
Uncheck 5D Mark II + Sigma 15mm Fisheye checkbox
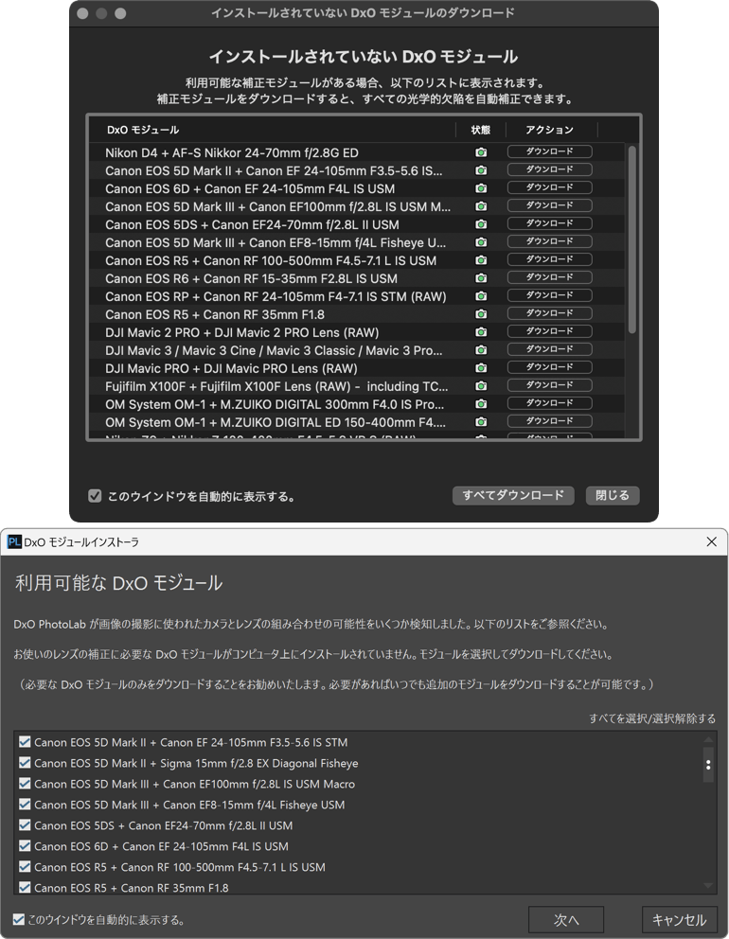[25, 763]
